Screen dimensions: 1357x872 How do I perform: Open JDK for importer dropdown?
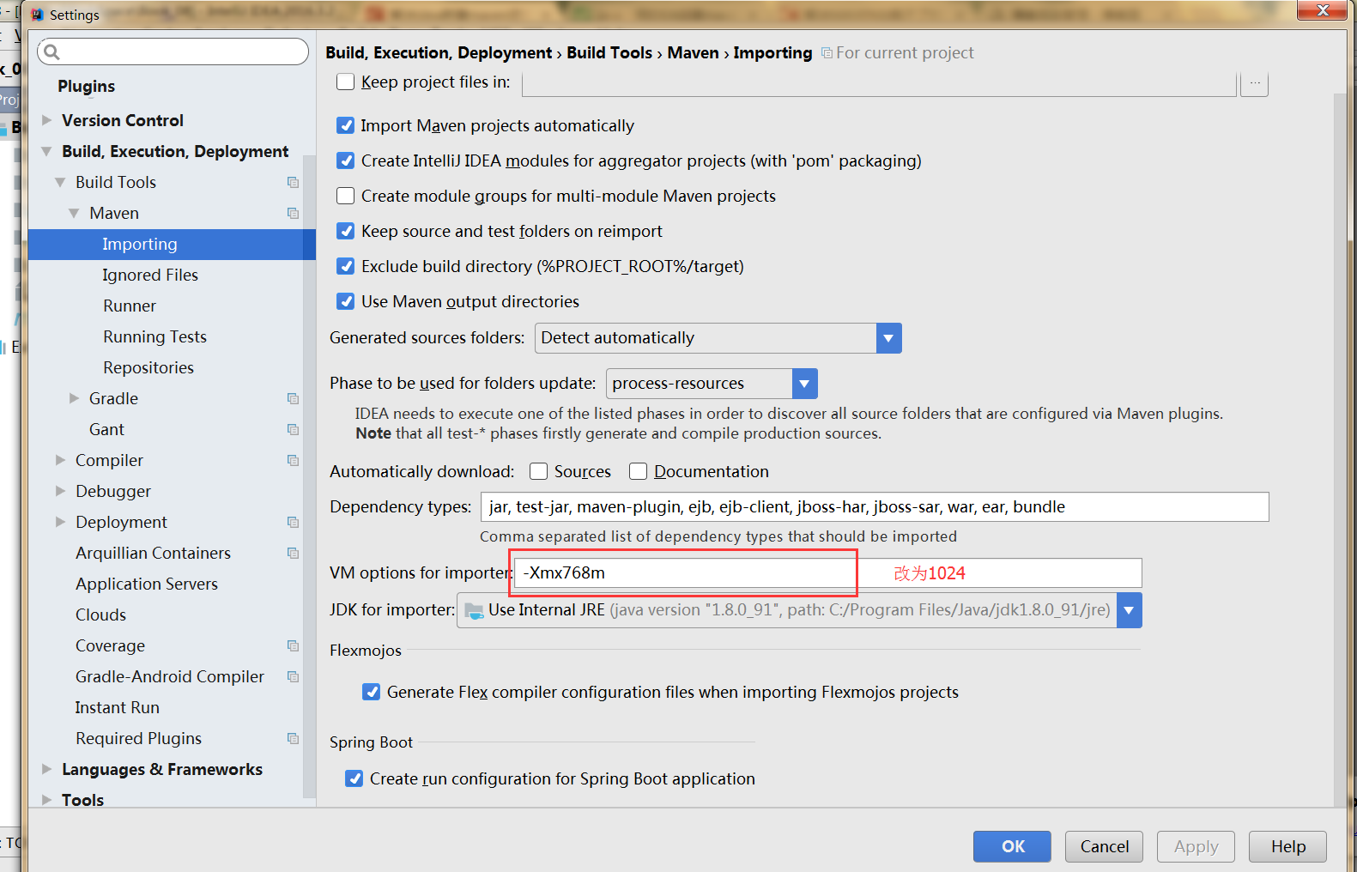coord(1129,610)
